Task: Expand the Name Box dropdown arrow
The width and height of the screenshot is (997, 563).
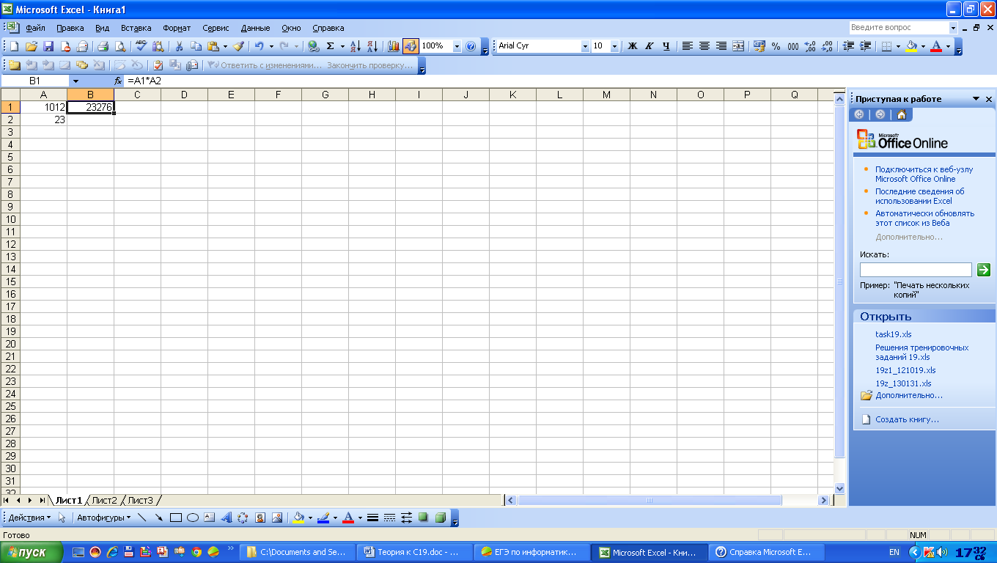Action: click(75, 81)
